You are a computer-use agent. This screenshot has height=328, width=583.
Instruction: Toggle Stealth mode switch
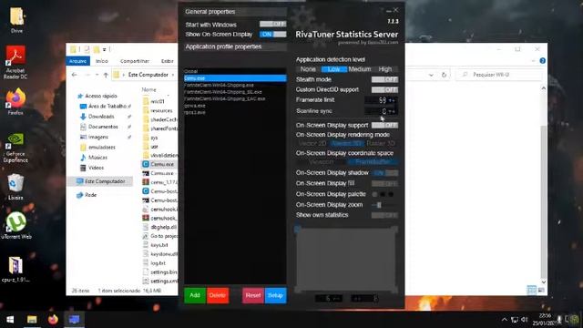click(x=384, y=79)
